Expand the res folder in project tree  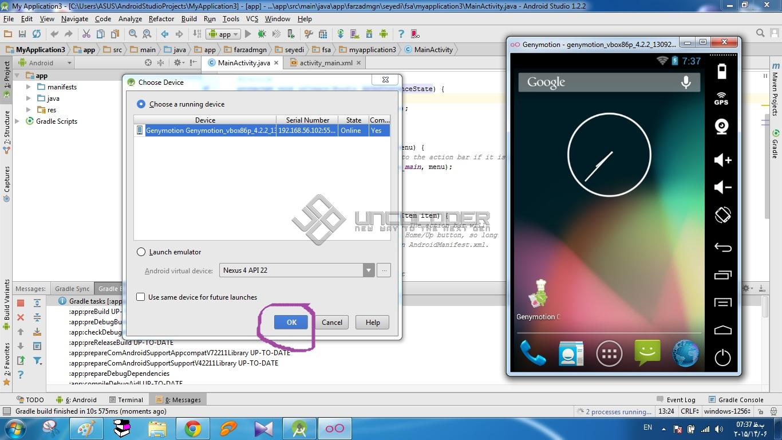pyautogui.click(x=29, y=110)
